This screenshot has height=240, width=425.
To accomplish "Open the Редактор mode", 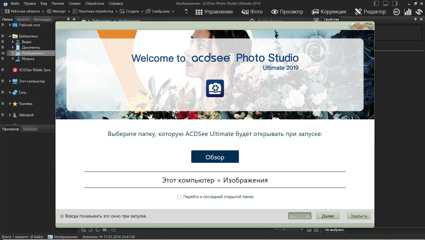I will (x=370, y=12).
